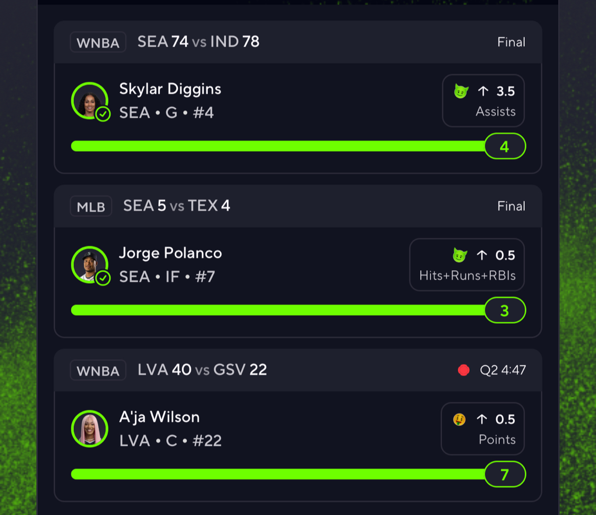Click the green demon icon on Skylar Diggins' pick
The height and width of the screenshot is (515, 596).
point(461,91)
